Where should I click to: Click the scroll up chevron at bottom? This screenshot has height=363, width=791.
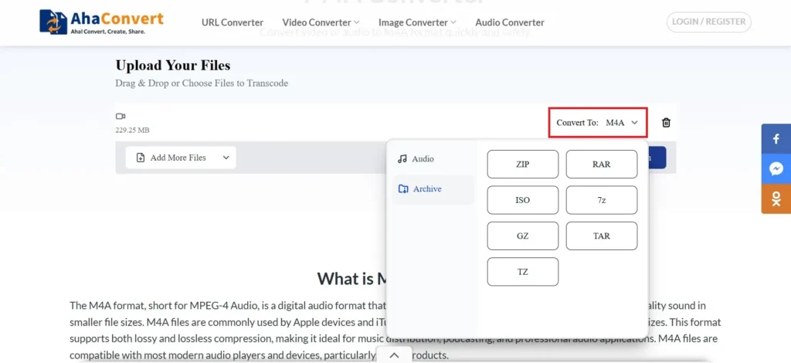point(394,355)
